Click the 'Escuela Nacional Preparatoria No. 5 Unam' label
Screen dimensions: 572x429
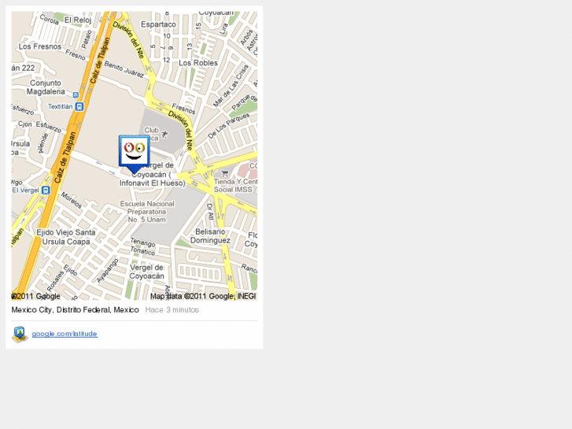(147, 212)
